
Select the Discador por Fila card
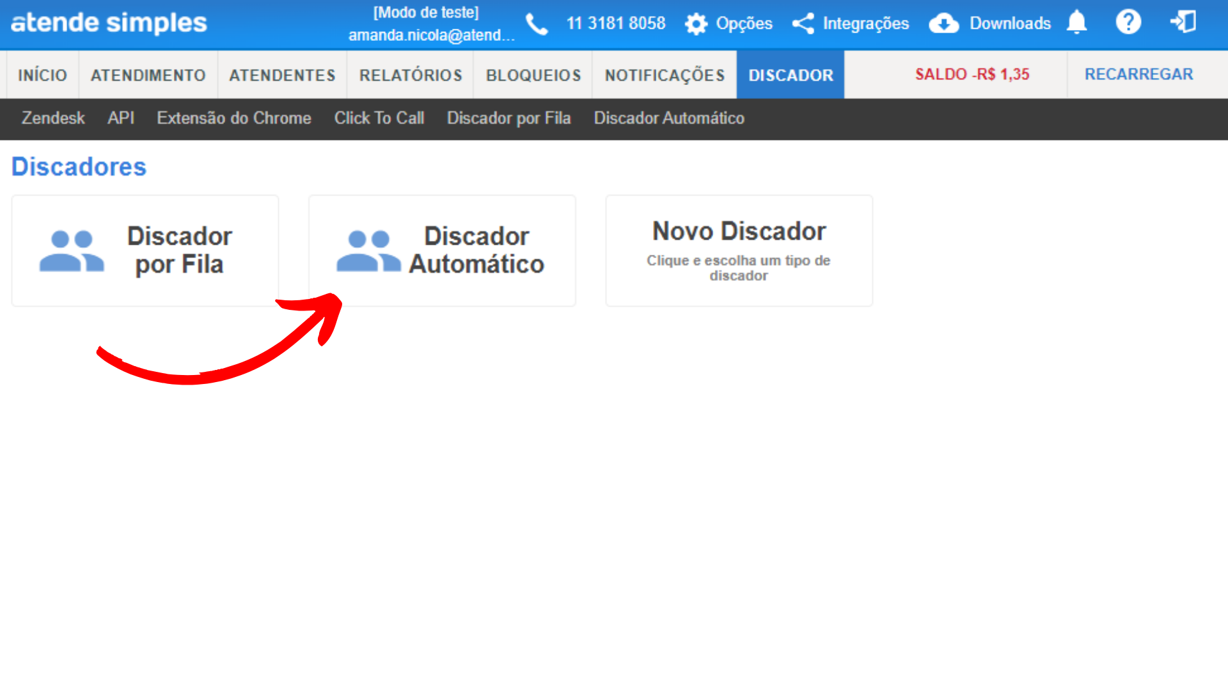(x=145, y=250)
